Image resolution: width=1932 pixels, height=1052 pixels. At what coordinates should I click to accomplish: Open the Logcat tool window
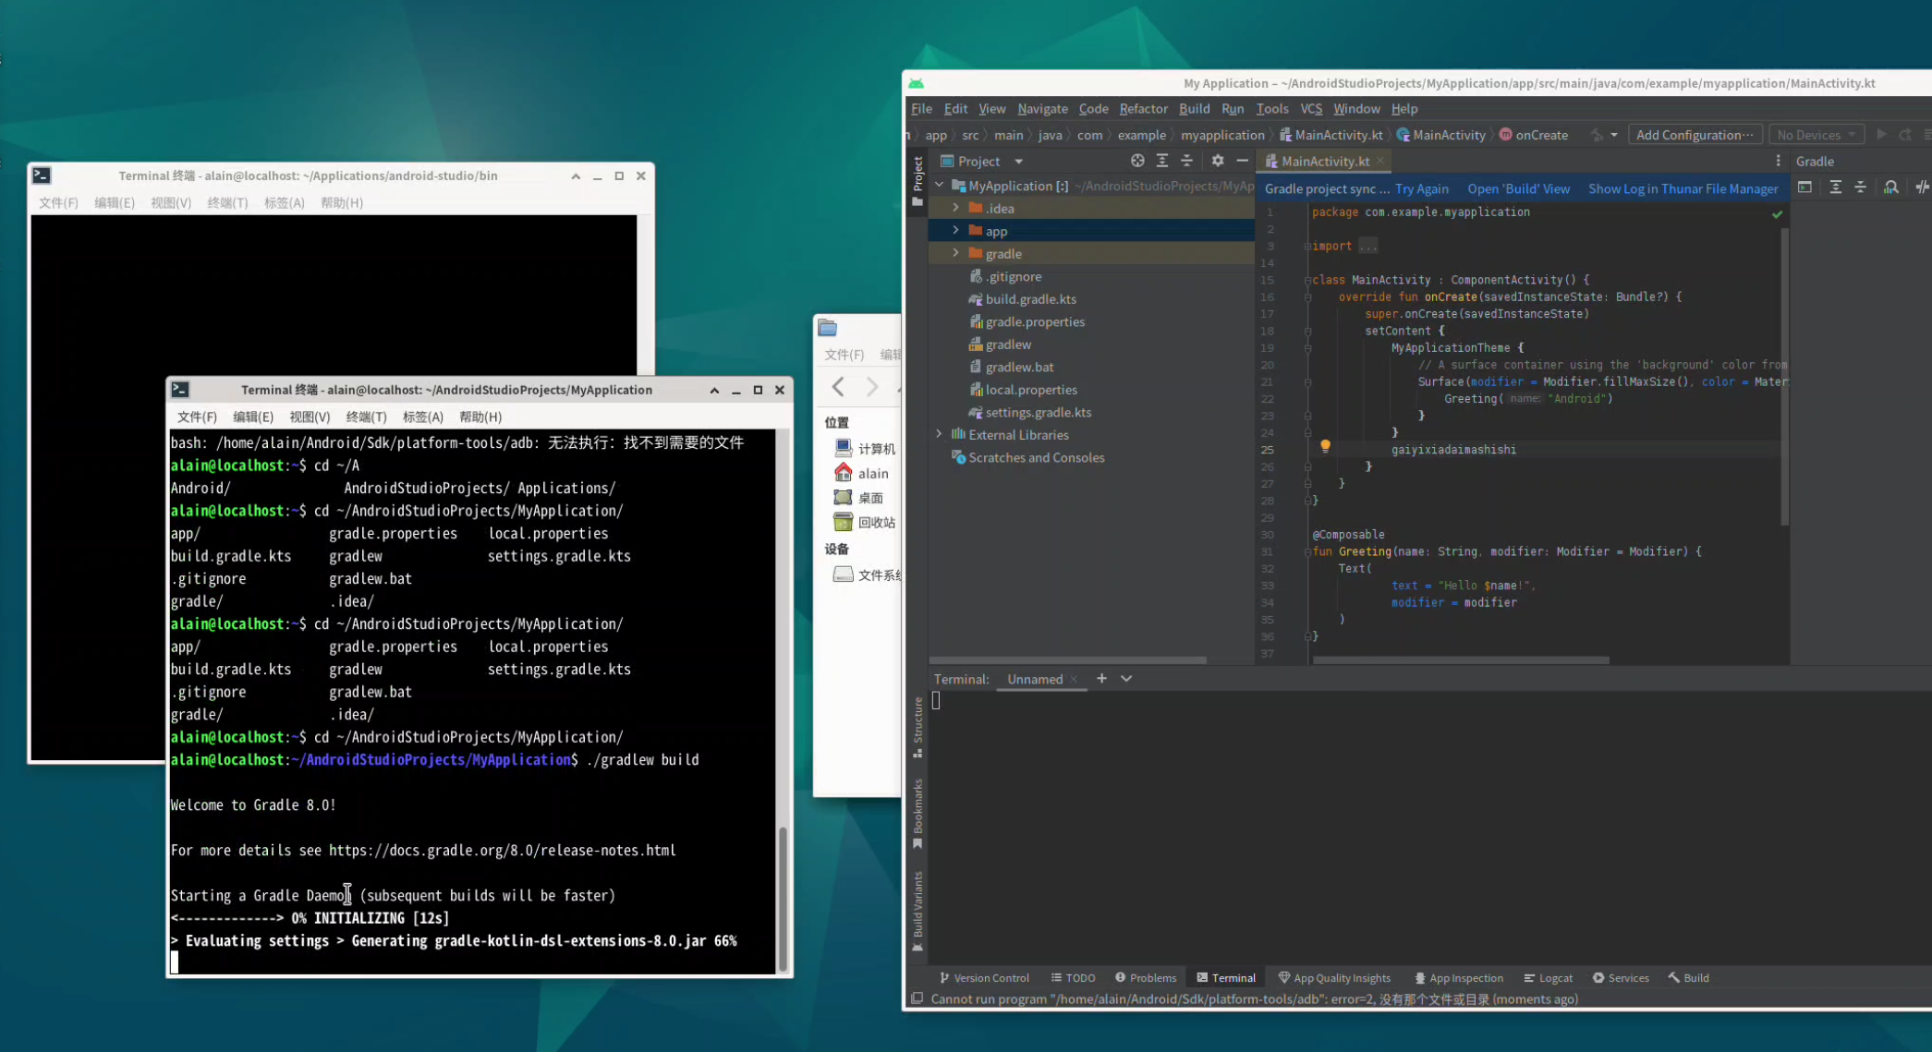[1549, 978]
